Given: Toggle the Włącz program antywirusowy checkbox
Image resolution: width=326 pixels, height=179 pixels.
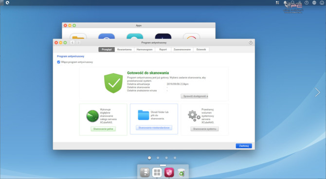Looking at the screenshot, I should [58, 62].
